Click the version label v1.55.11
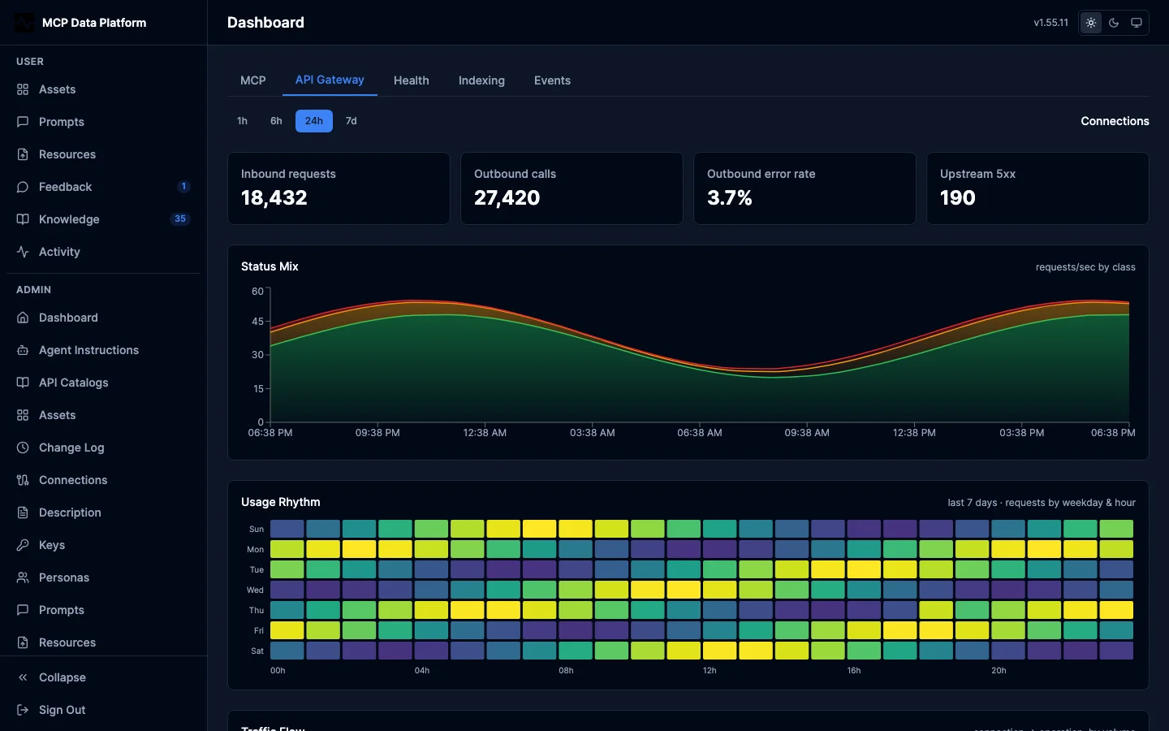The image size is (1169, 731). point(1051,23)
